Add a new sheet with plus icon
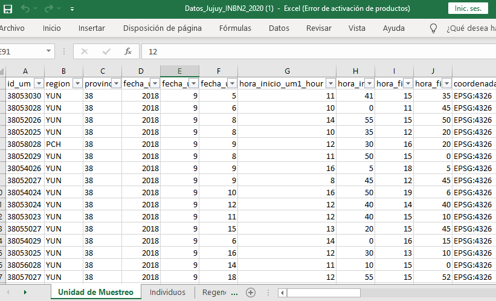This screenshot has width=496, height=301. click(251, 293)
